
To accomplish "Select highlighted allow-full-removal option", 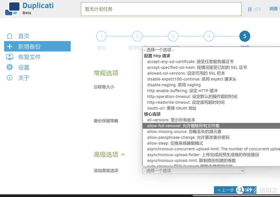I will (211, 126).
